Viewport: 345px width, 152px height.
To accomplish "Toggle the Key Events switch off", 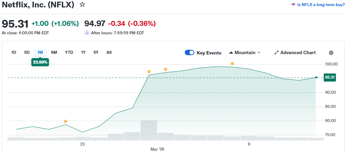I will 190,53.
